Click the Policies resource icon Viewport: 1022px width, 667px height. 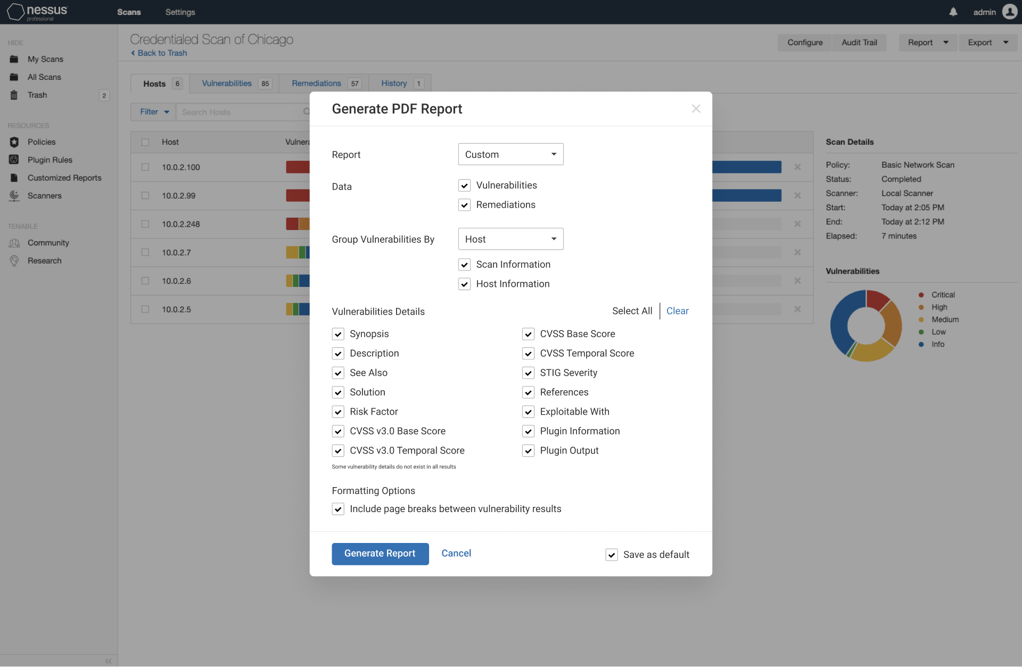[14, 142]
